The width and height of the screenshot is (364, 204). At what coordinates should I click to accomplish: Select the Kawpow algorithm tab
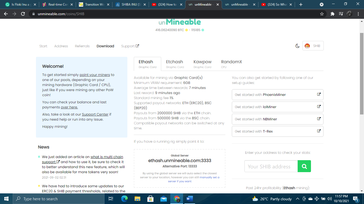tap(202, 64)
